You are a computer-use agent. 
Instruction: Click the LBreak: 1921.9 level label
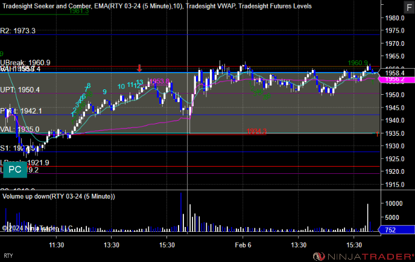coord(25,162)
